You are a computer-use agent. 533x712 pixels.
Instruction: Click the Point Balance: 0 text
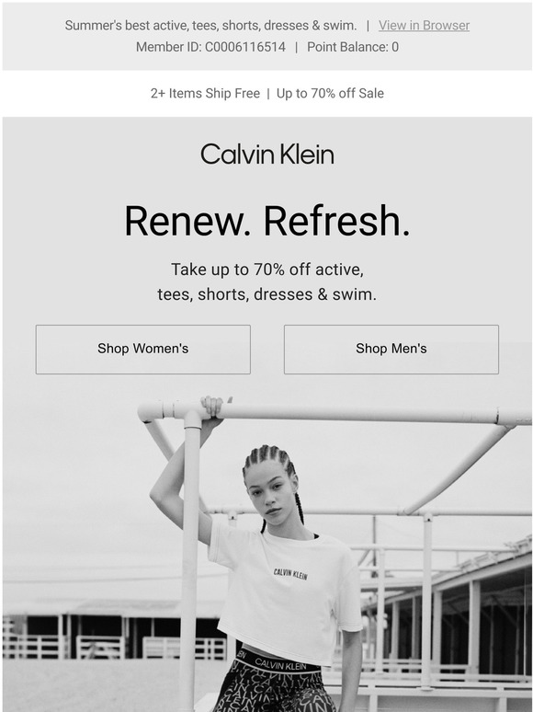(353, 47)
